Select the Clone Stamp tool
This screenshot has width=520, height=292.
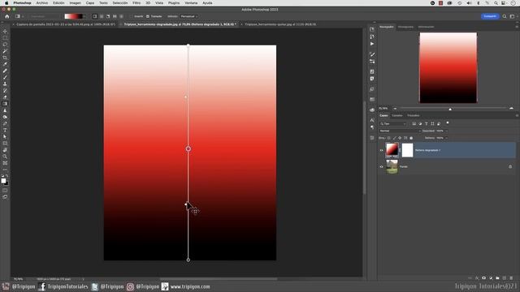tap(5, 84)
